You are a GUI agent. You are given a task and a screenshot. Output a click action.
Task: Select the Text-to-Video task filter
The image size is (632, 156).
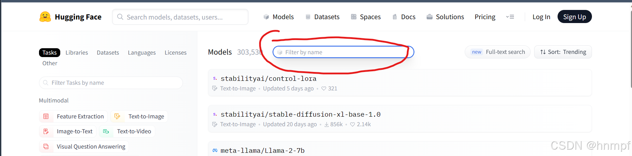click(127, 131)
